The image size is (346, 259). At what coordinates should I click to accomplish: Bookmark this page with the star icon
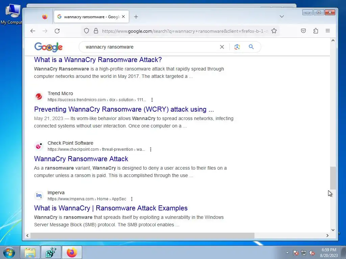(274, 31)
